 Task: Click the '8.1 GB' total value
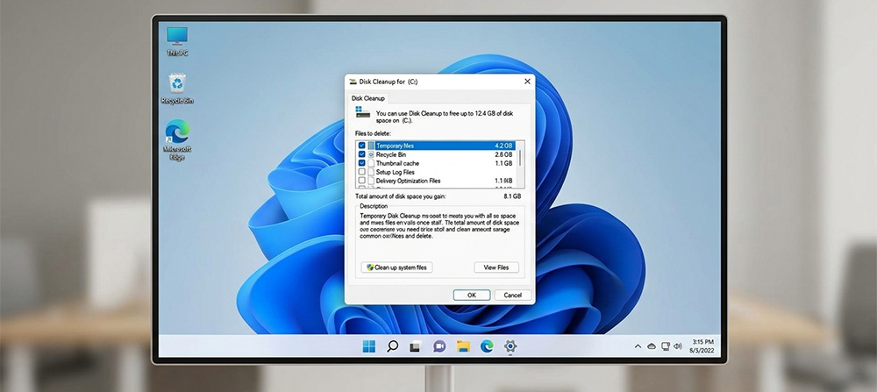tap(511, 196)
